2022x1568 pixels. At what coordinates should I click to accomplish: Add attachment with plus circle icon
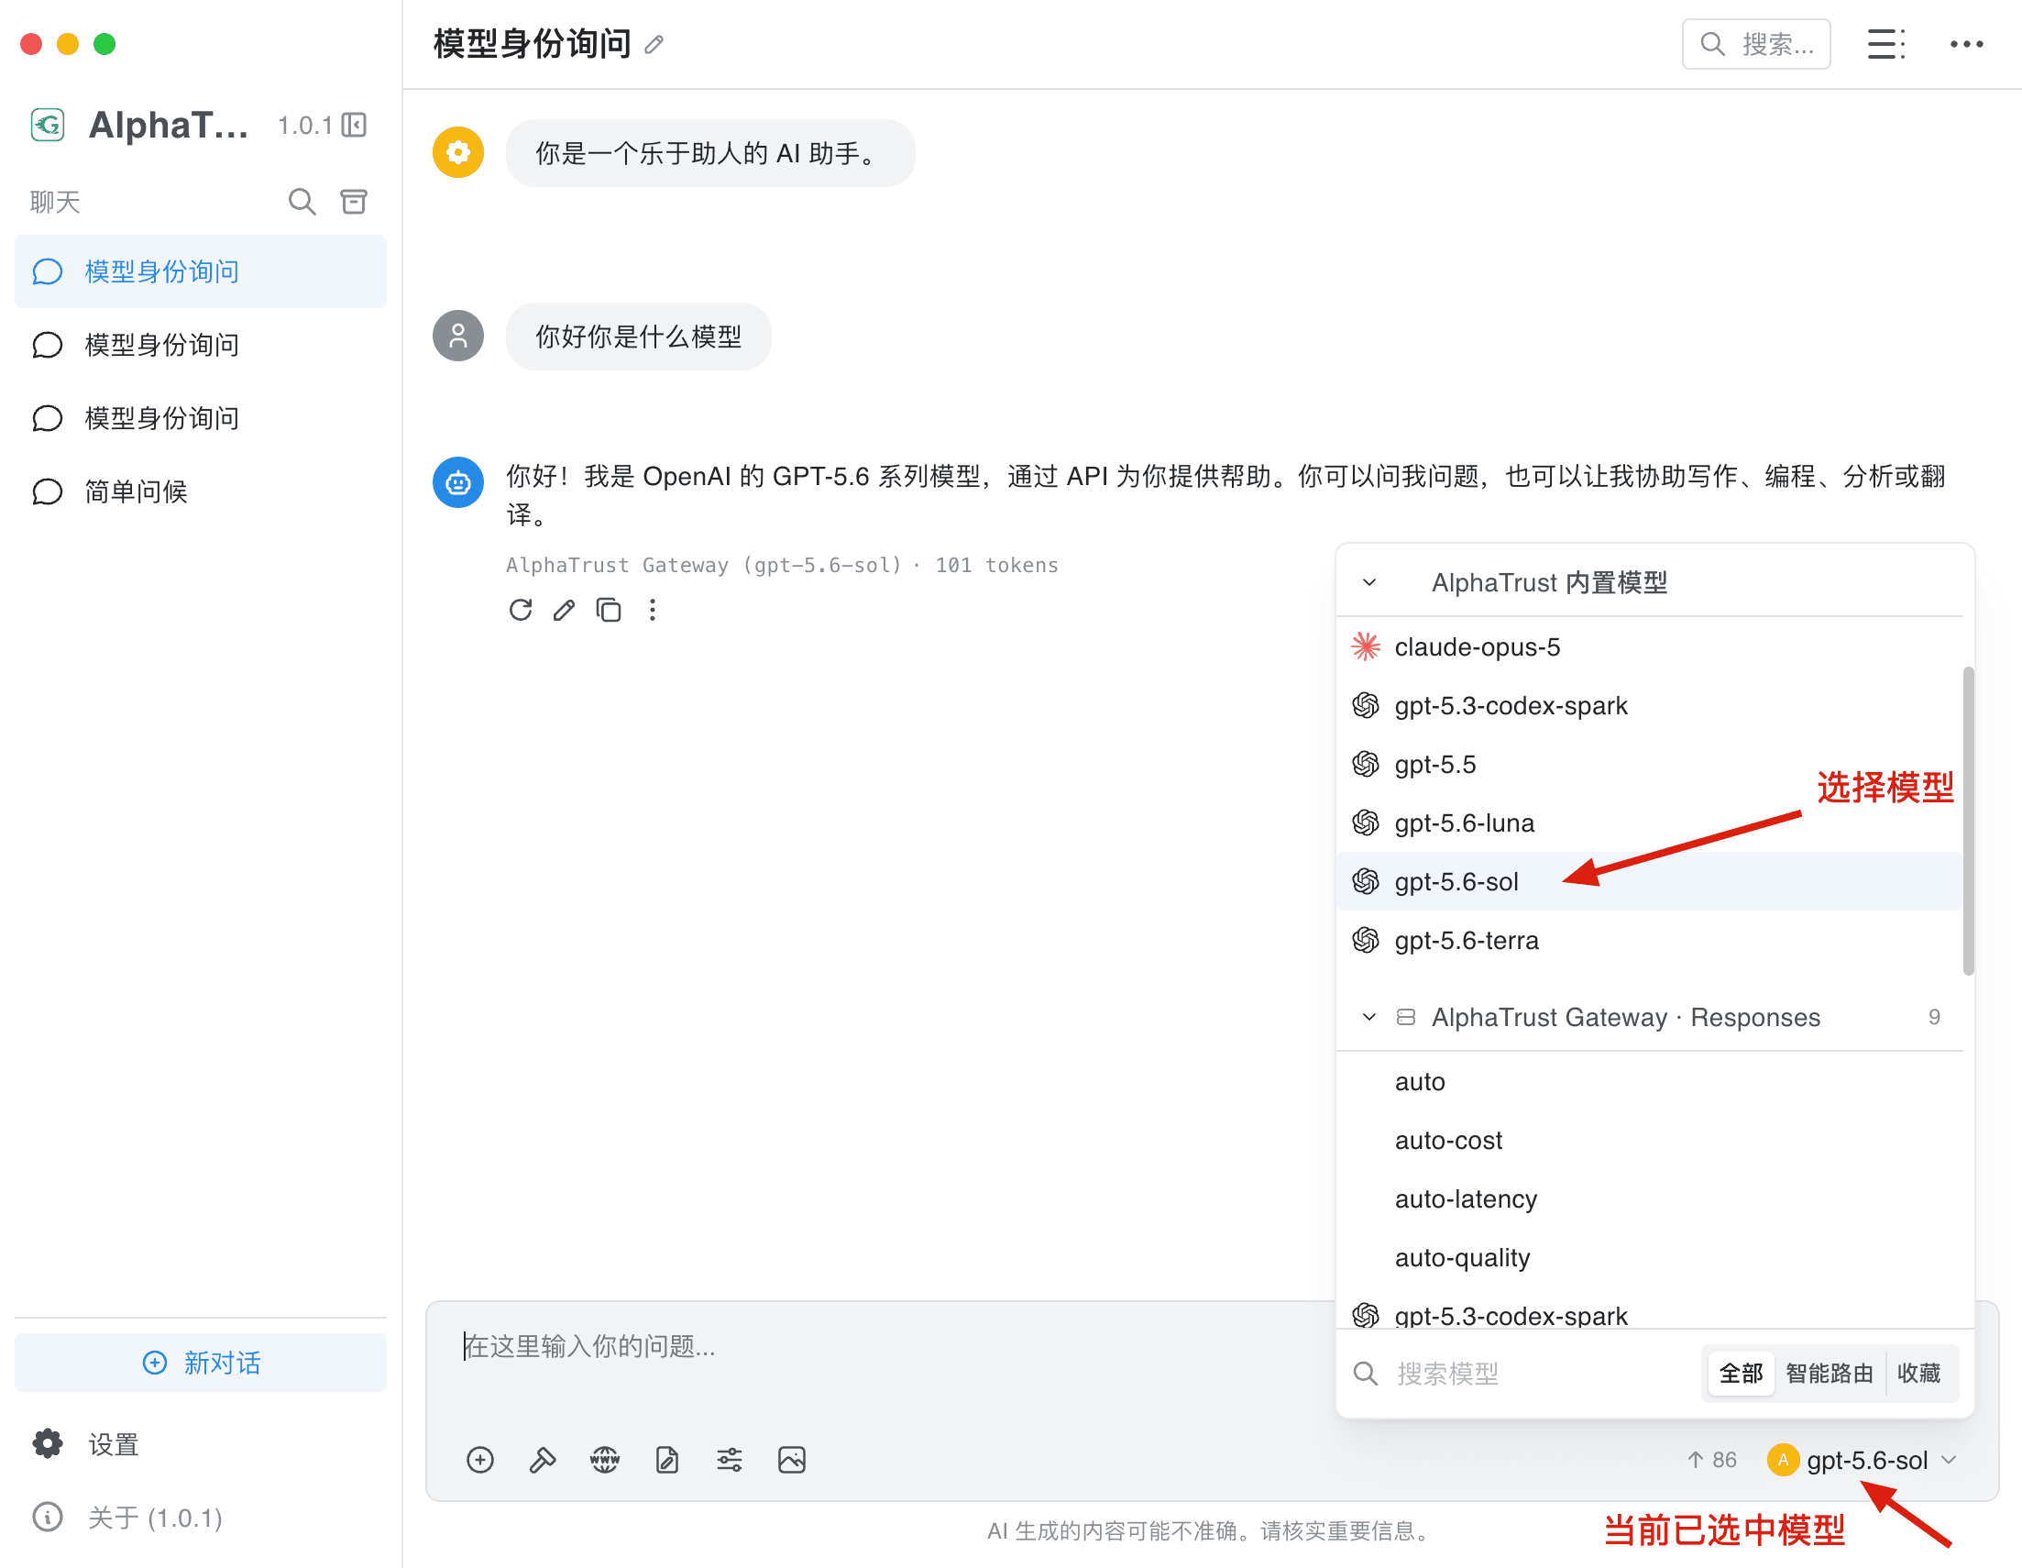479,1460
